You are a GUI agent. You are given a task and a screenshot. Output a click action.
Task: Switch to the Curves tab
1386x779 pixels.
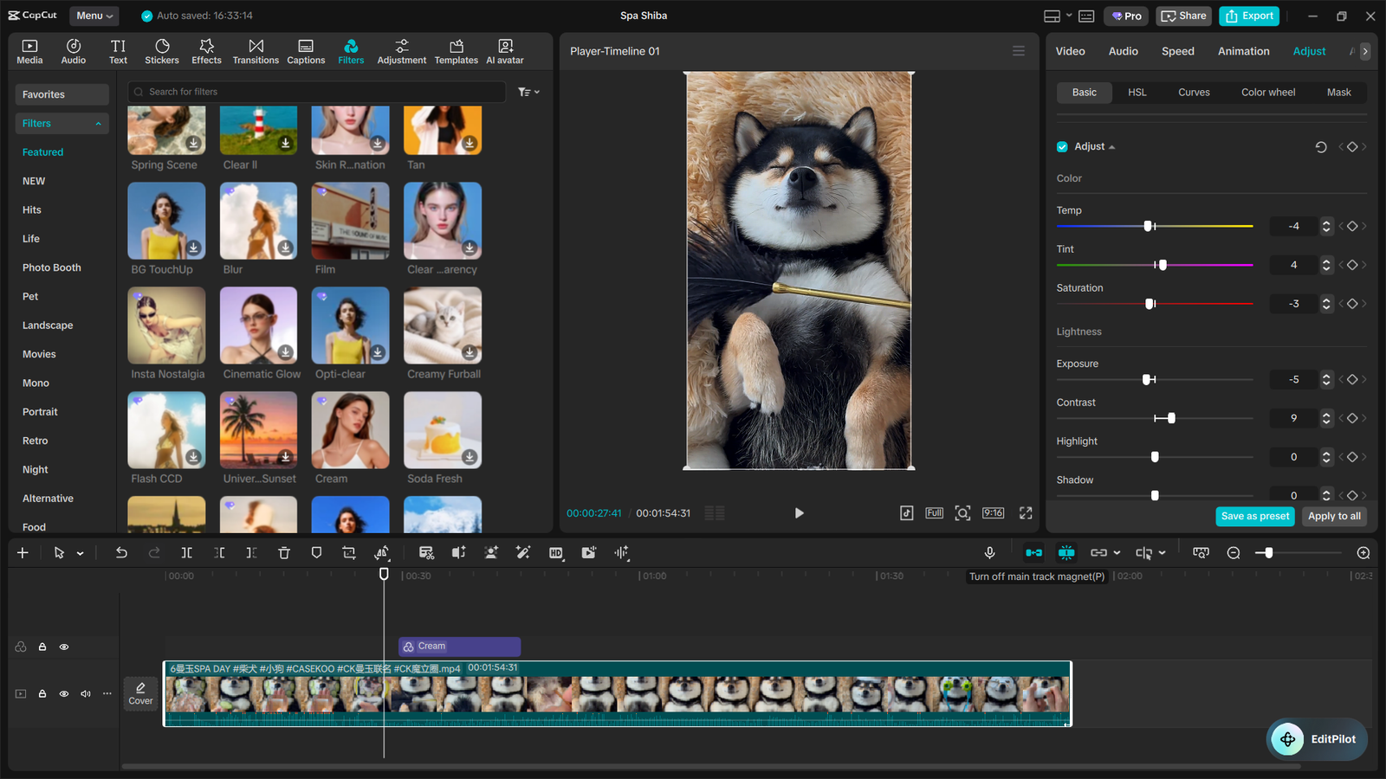pos(1194,92)
